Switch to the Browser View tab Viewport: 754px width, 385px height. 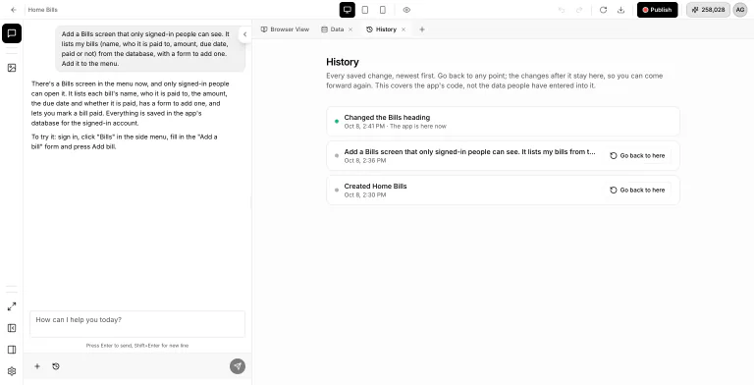285,29
